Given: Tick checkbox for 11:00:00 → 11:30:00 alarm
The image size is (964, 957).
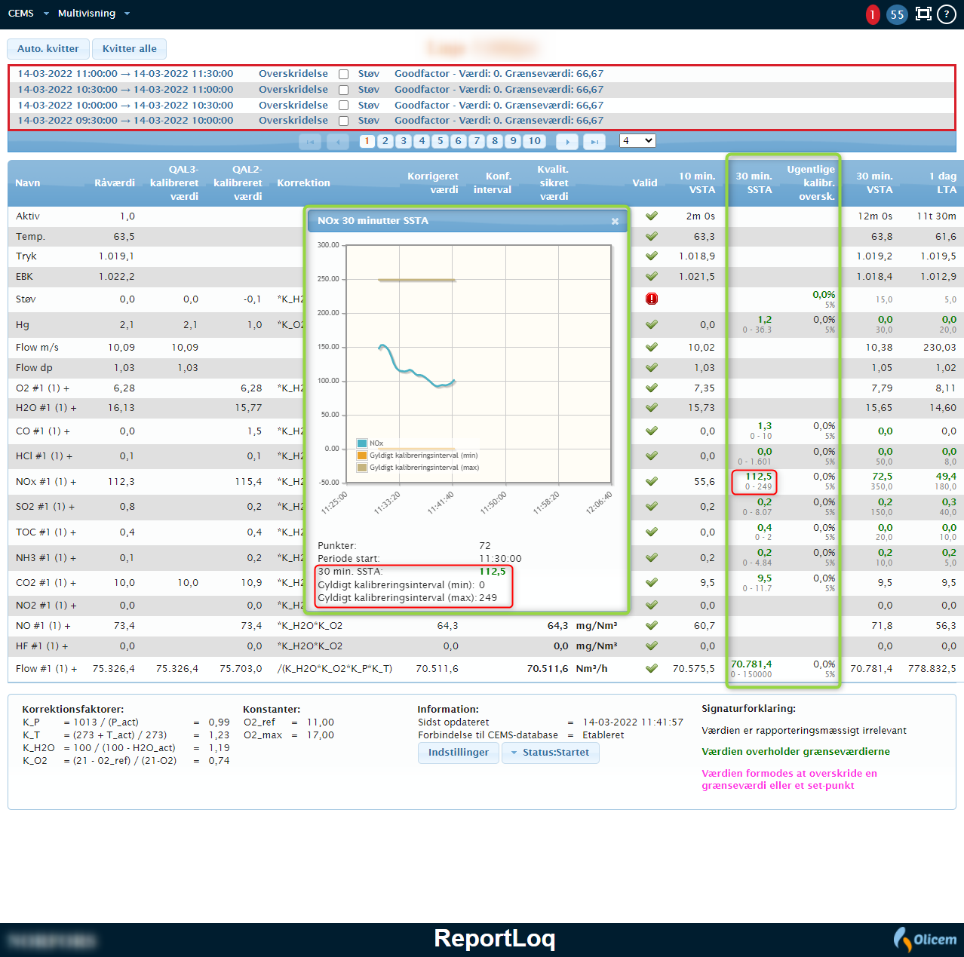Looking at the screenshot, I should (343, 74).
